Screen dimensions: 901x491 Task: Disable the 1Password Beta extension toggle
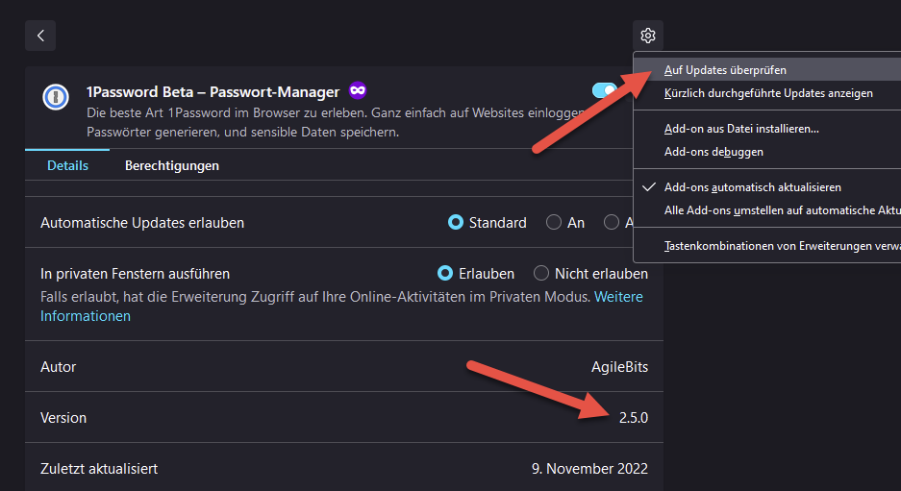click(606, 90)
